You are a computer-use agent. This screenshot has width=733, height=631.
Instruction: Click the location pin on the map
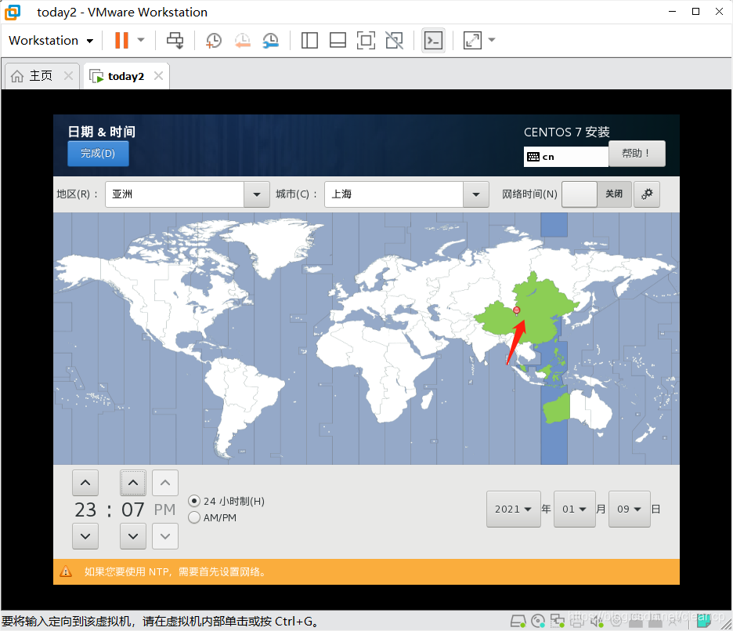tap(517, 310)
